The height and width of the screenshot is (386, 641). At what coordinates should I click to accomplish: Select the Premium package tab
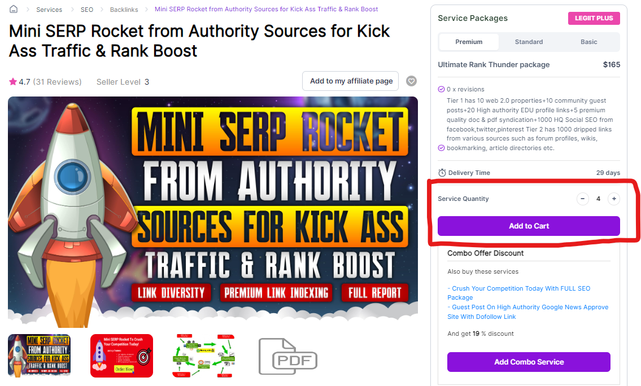(469, 42)
